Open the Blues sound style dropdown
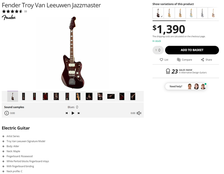The height and width of the screenshot is (174, 224). (x=73, y=107)
